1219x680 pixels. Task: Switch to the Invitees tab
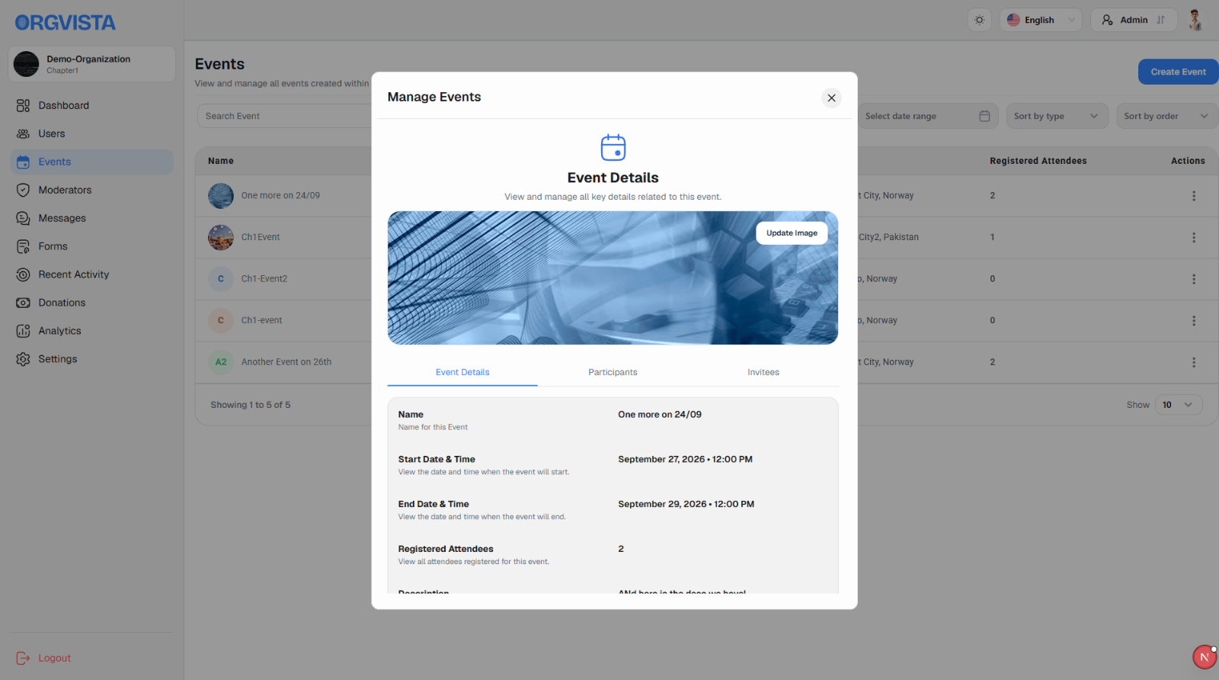tap(763, 372)
